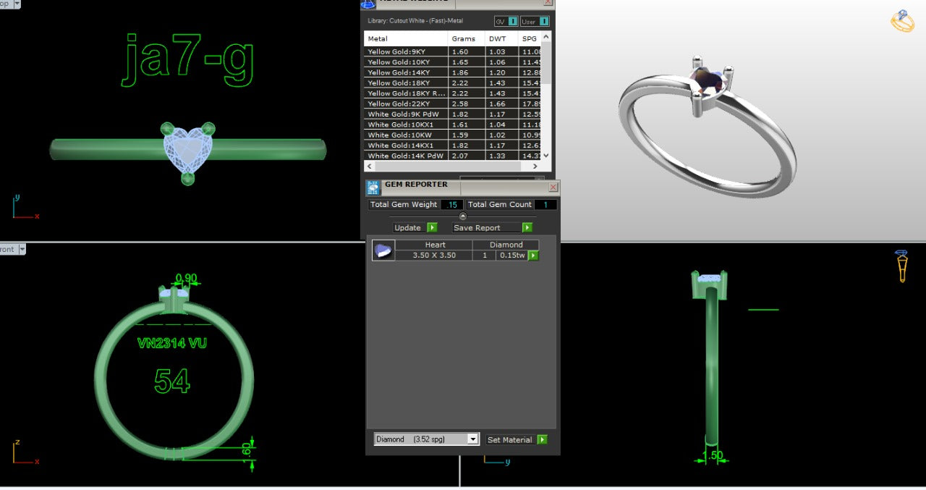Click the DWT column header
The width and height of the screenshot is (926, 490).
(502, 38)
